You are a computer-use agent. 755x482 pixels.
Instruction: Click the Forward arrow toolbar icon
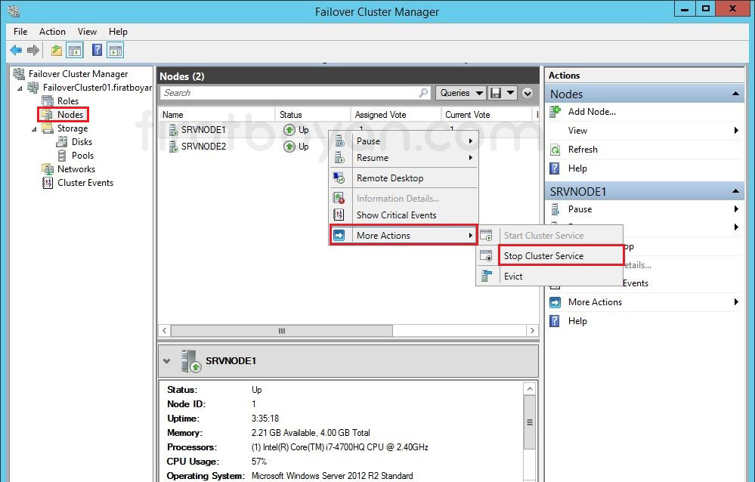tap(32, 50)
